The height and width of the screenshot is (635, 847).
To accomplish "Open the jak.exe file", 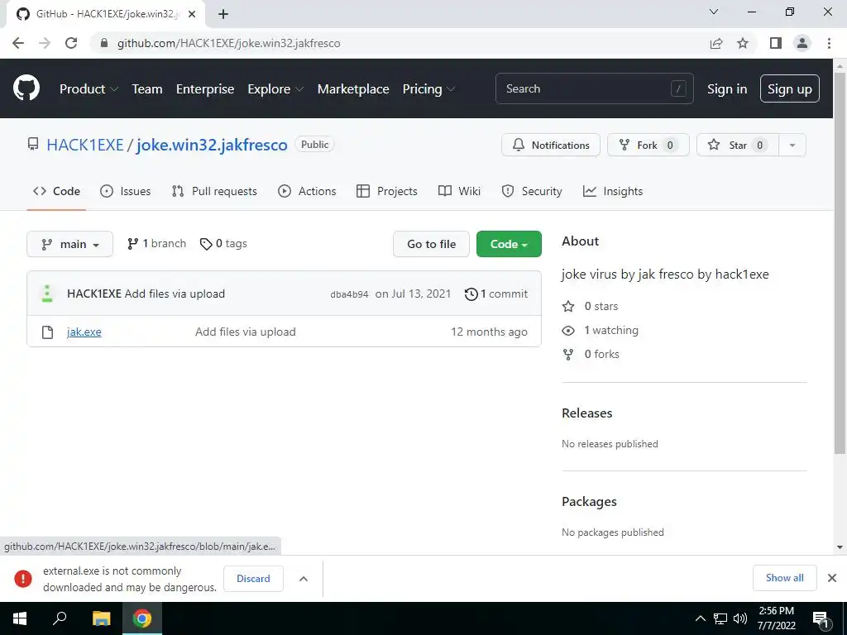I will tap(84, 332).
